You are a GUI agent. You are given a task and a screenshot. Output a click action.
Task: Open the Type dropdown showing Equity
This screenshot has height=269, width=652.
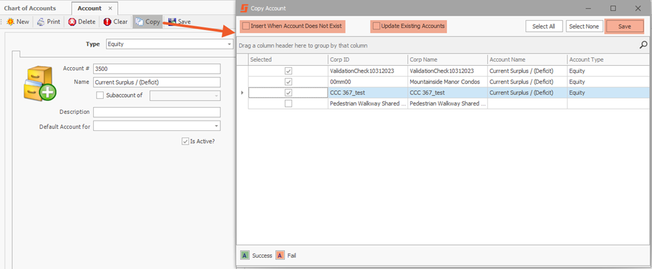point(230,44)
